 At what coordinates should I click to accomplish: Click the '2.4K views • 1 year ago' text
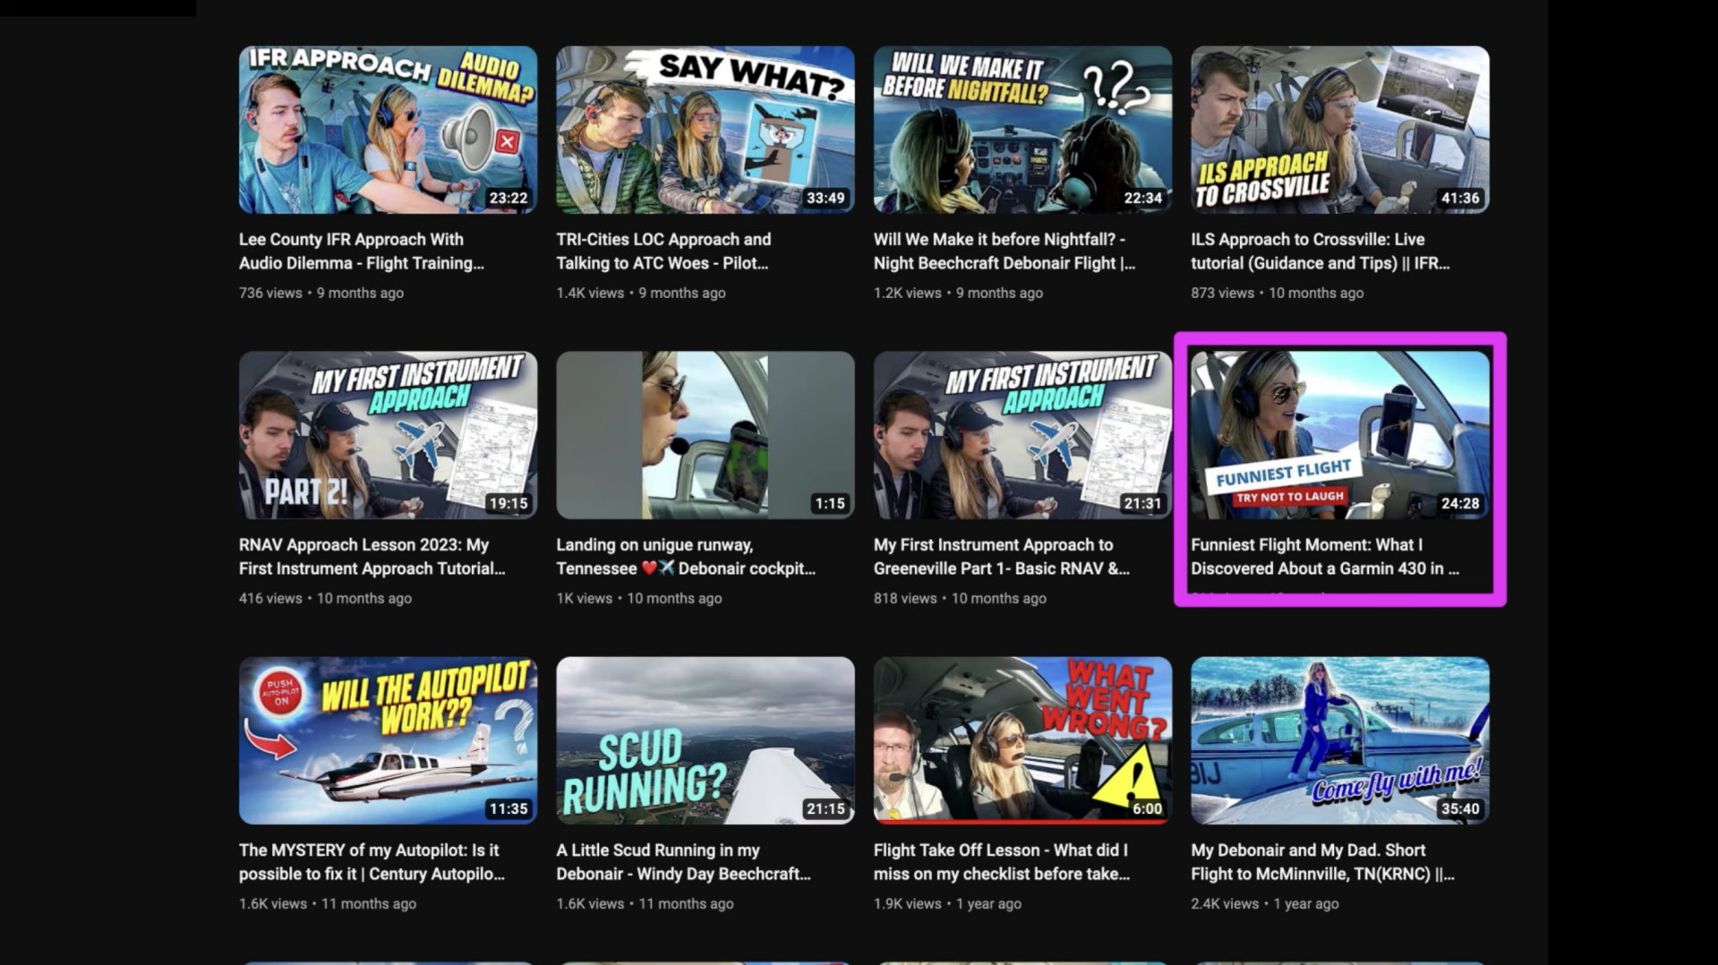[x=1265, y=903]
